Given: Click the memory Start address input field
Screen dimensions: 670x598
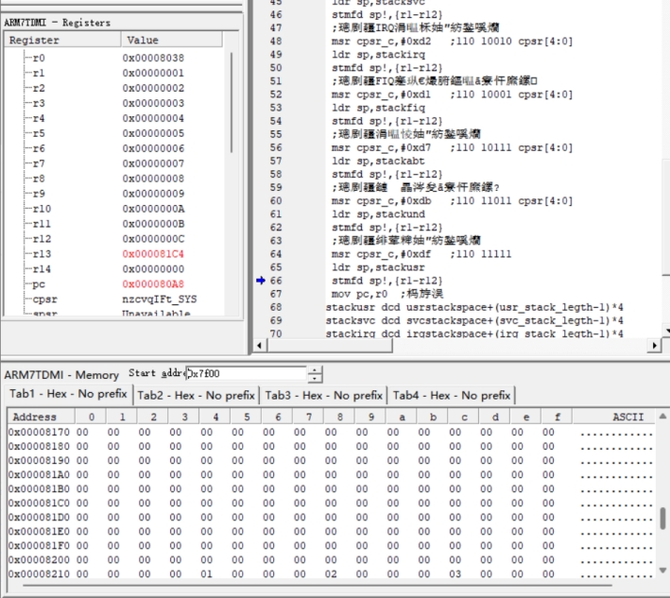Looking at the screenshot, I should pyautogui.click(x=246, y=374).
